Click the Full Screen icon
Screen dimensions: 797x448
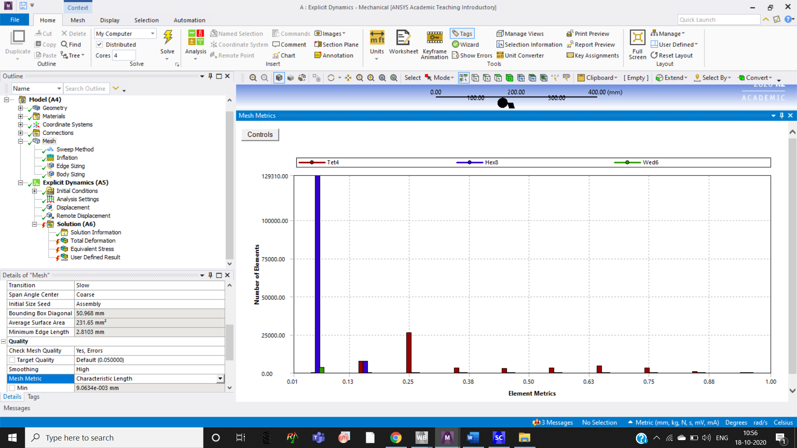click(x=637, y=38)
